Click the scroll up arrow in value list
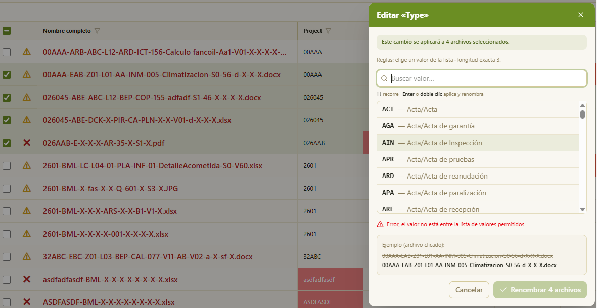This screenshot has width=597, height=308. point(582,106)
